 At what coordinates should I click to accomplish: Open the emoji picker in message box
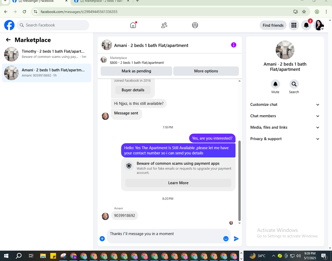point(226,239)
